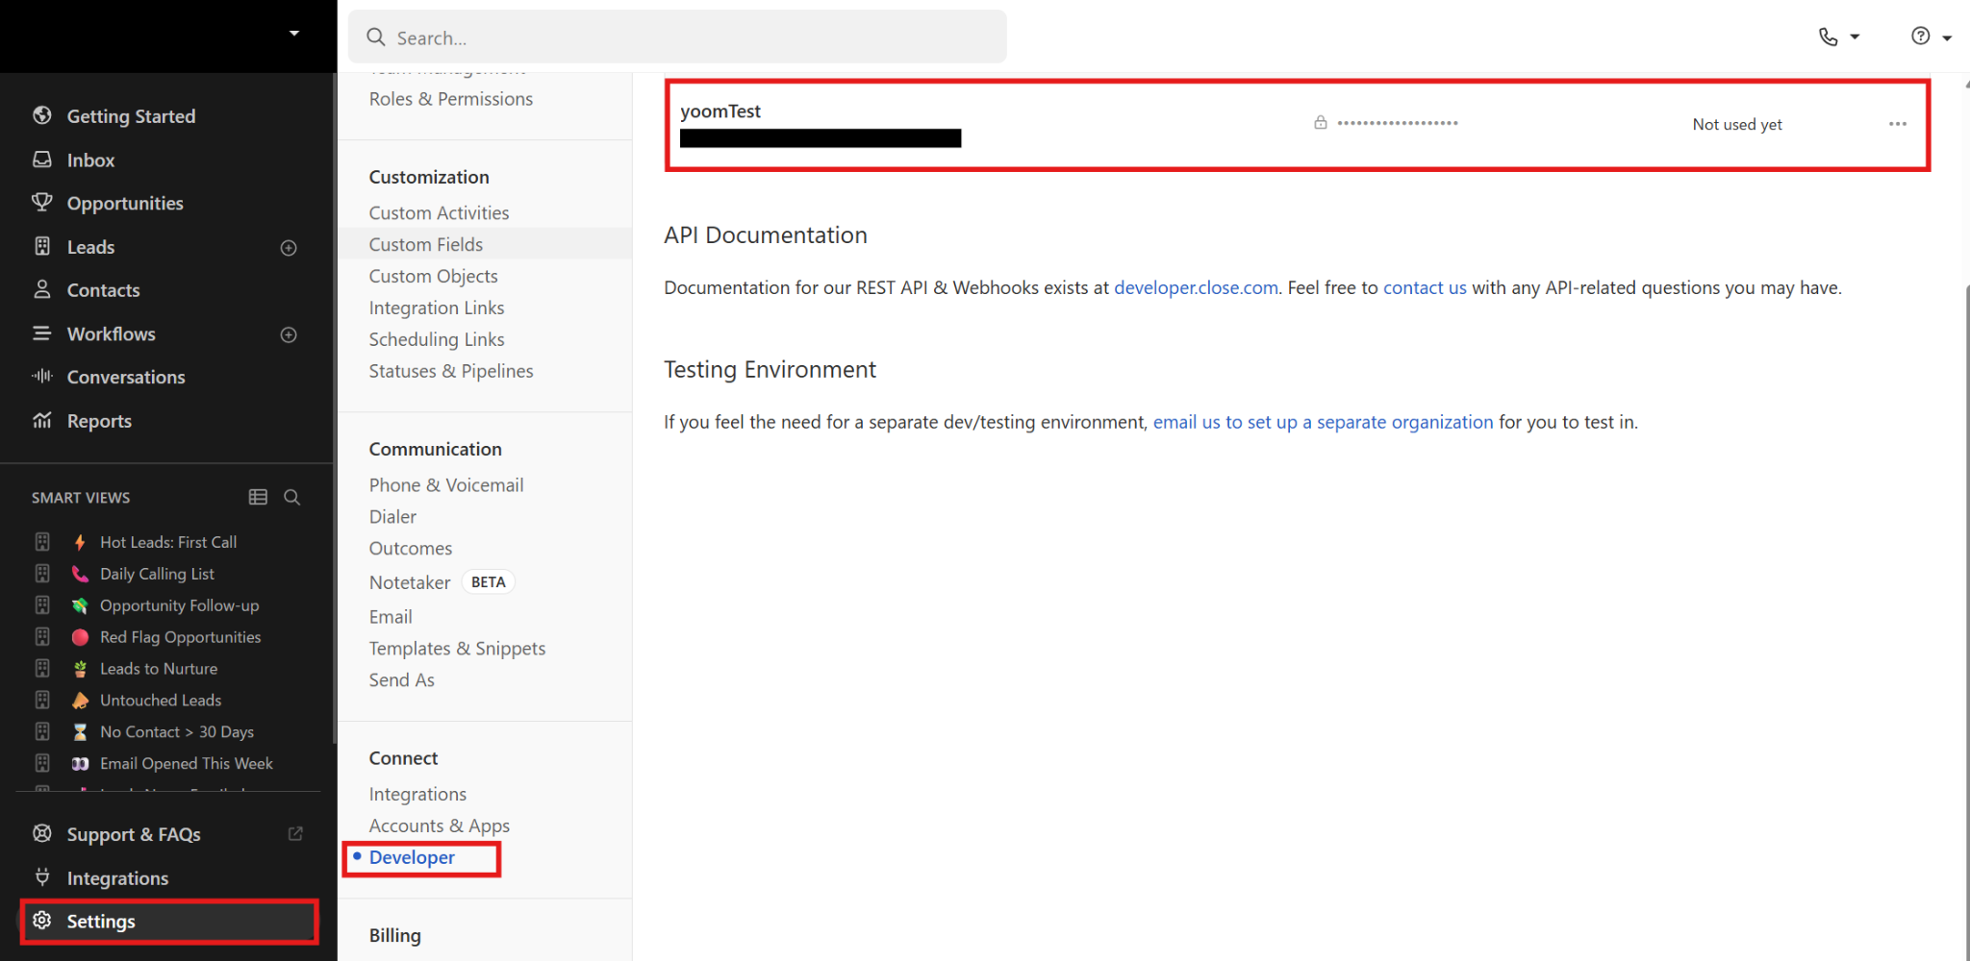The width and height of the screenshot is (1970, 961).
Task: Go to the Inbox page
Action: pyautogui.click(x=90, y=160)
